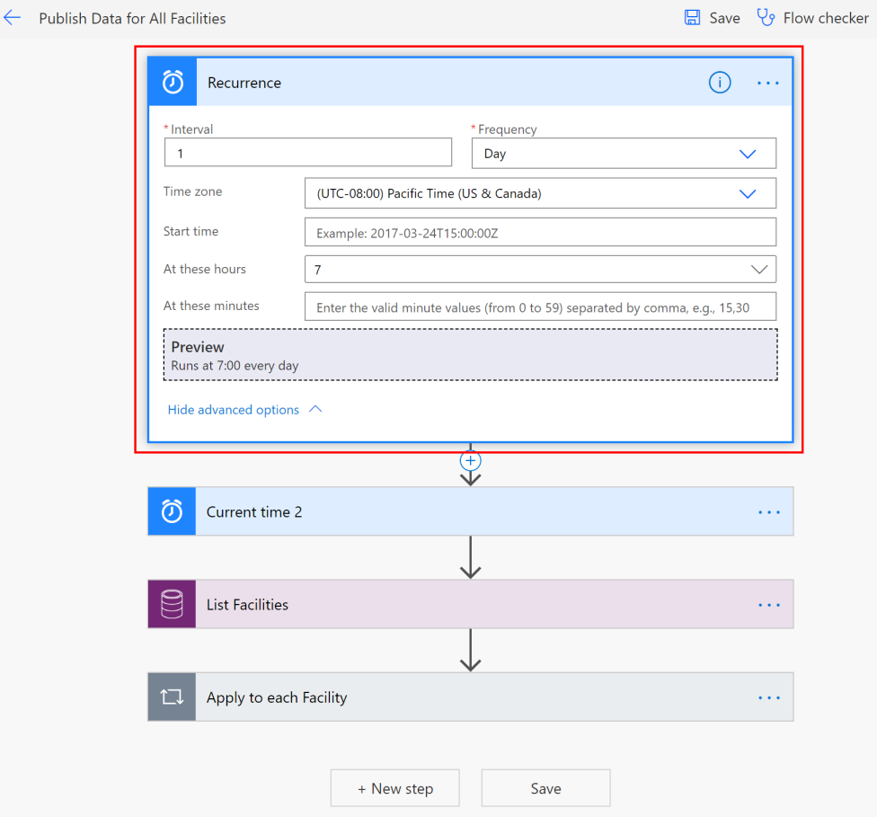Open Recurrence ellipsis menu
The height and width of the screenshot is (817, 877).
pyautogui.click(x=768, y=83)
